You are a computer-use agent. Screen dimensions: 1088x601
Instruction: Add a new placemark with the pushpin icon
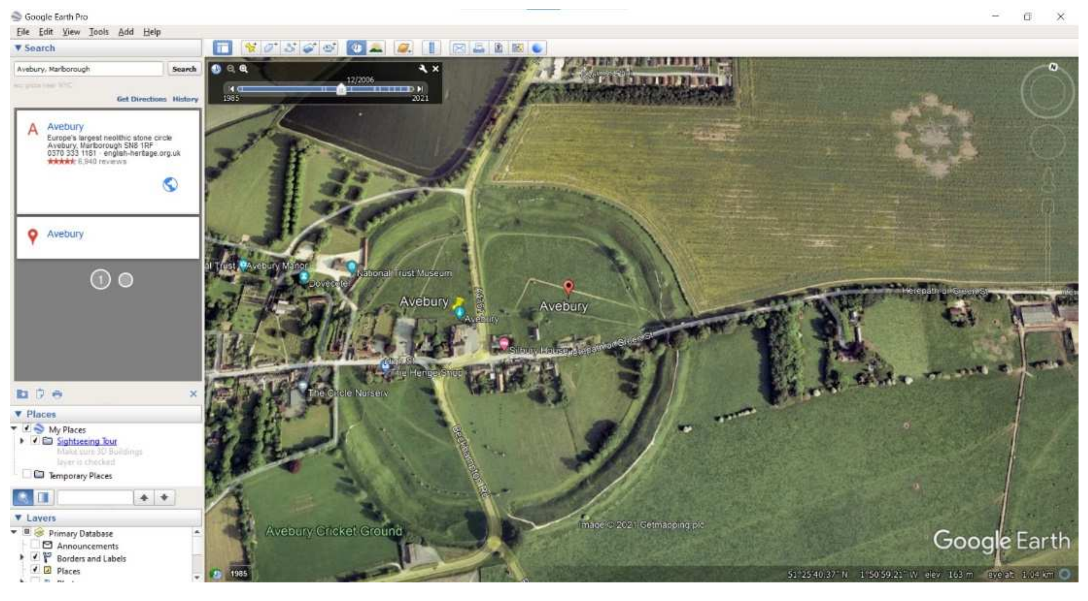point(251,48)
